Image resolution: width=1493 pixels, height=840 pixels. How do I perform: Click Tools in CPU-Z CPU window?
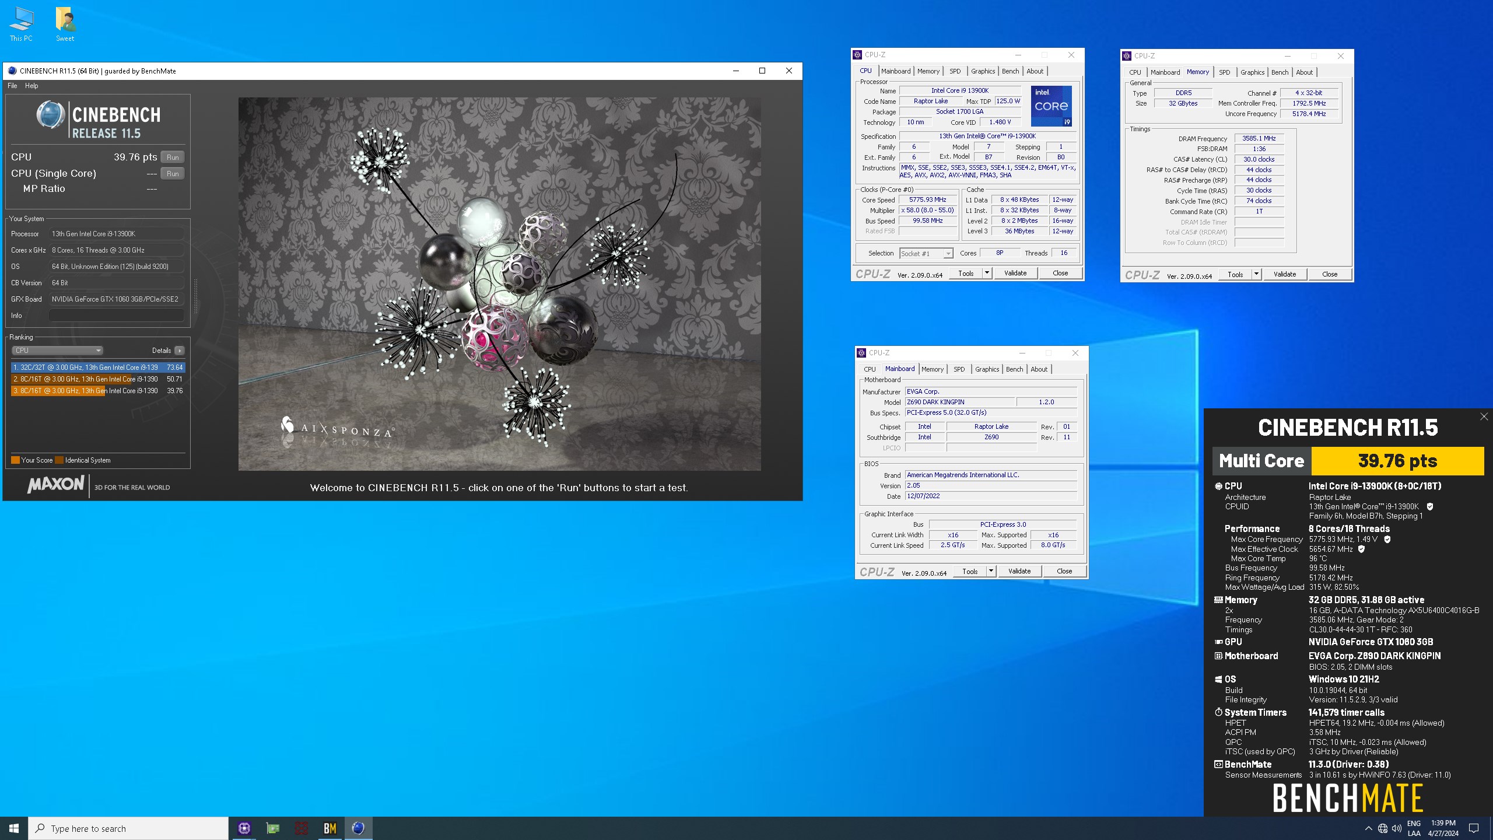(966, 273)
